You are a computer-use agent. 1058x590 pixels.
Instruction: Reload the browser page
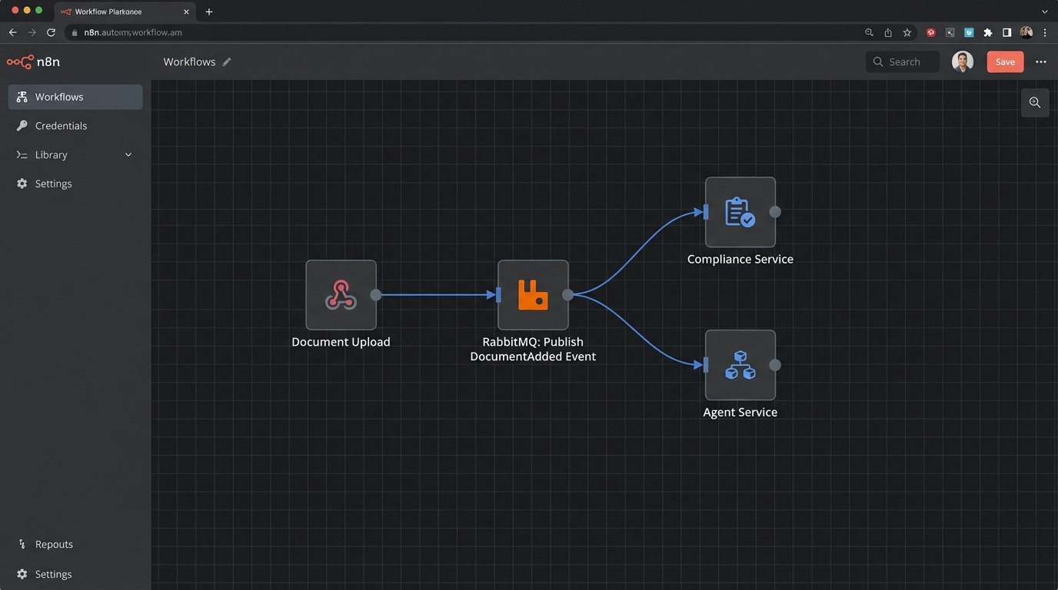(51, 33)
